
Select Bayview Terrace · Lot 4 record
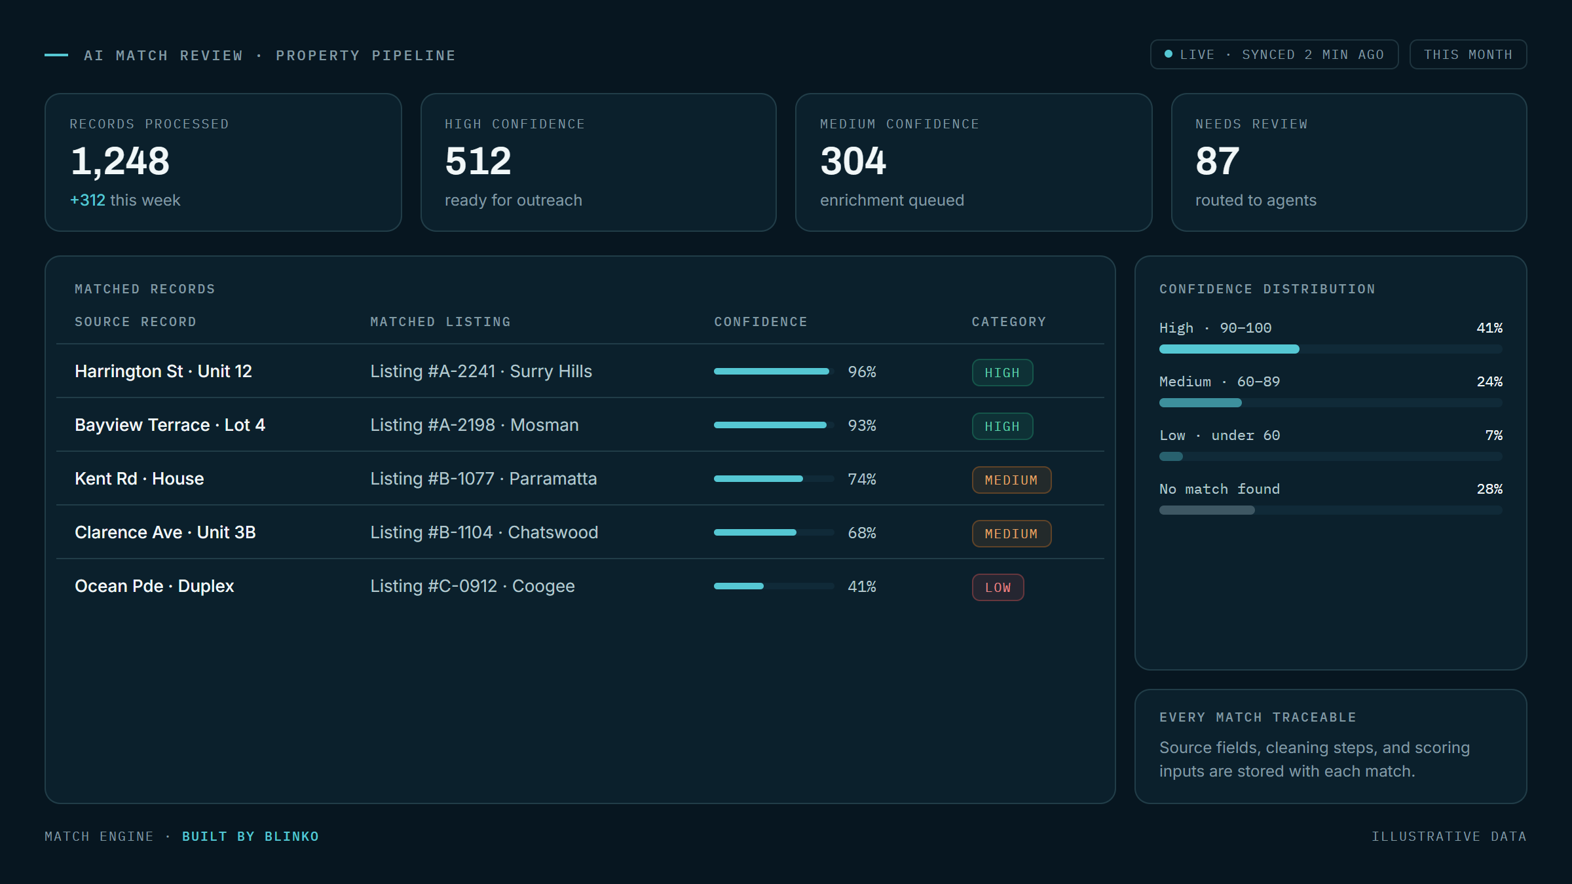[170, 425]
